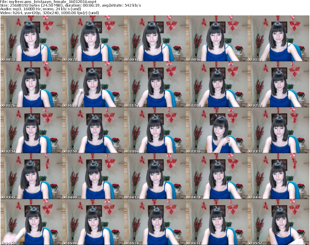Select the thumbnail stamped 00:02:22
Image resolution: width=310 pixels, height=245 pixels.
pyautogui.click(x=279, y=84)
